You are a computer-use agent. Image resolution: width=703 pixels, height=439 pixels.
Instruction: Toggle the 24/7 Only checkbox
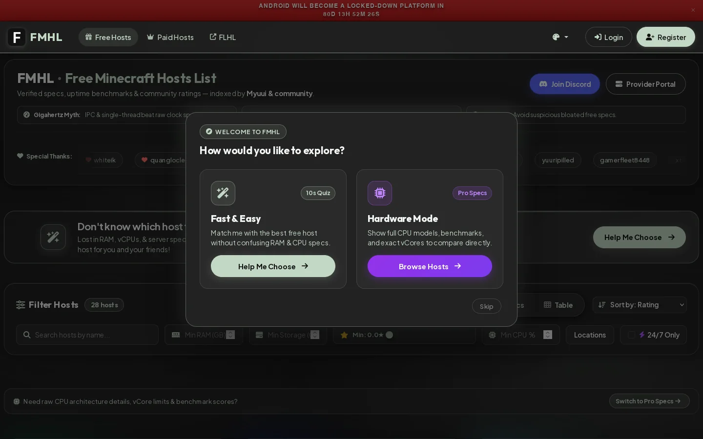[631, 335]
